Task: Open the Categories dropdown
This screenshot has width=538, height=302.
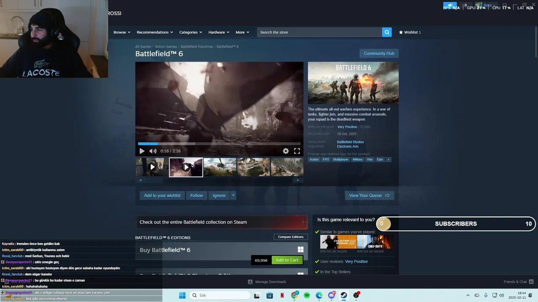Action: click(x=191, y=32)
